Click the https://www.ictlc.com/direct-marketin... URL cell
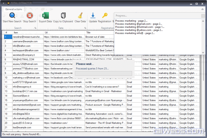The height and width of the screenshot is (138, 207). click(x=64, y=55)
